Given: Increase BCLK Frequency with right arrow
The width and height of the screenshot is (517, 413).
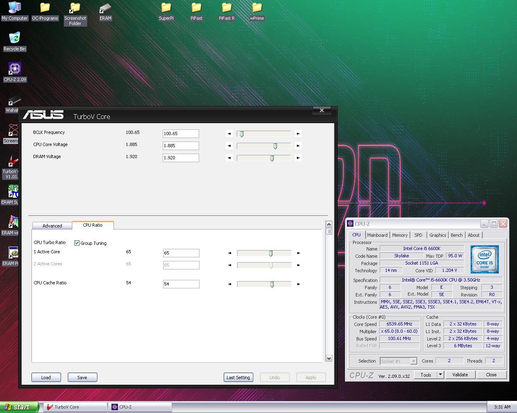Looking at the screenshot, I should coord(298,133).
